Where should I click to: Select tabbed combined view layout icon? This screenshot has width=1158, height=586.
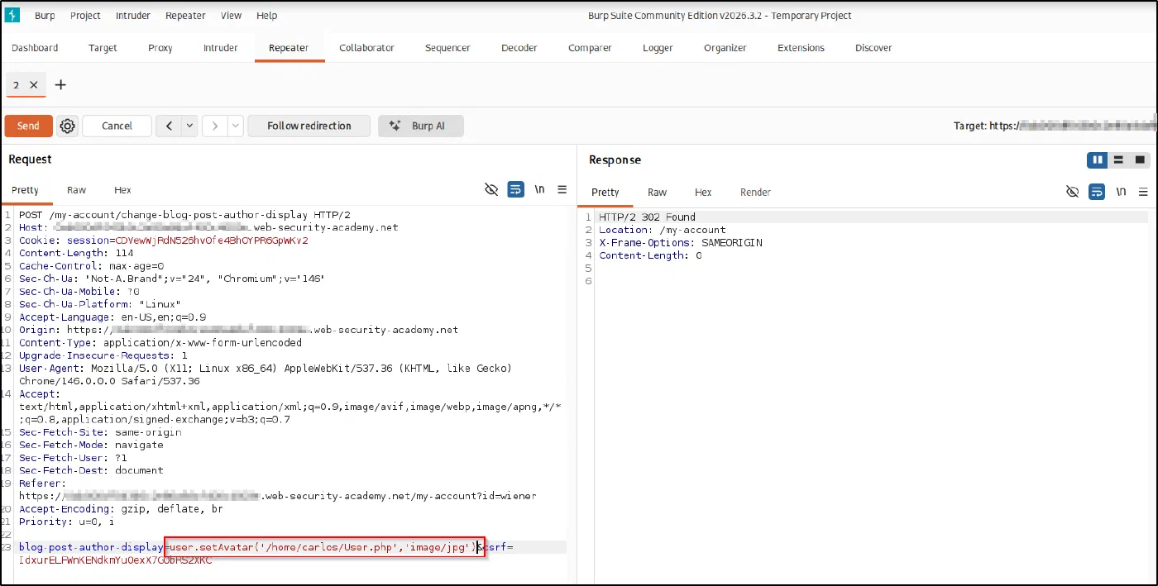pos(1140,160)
